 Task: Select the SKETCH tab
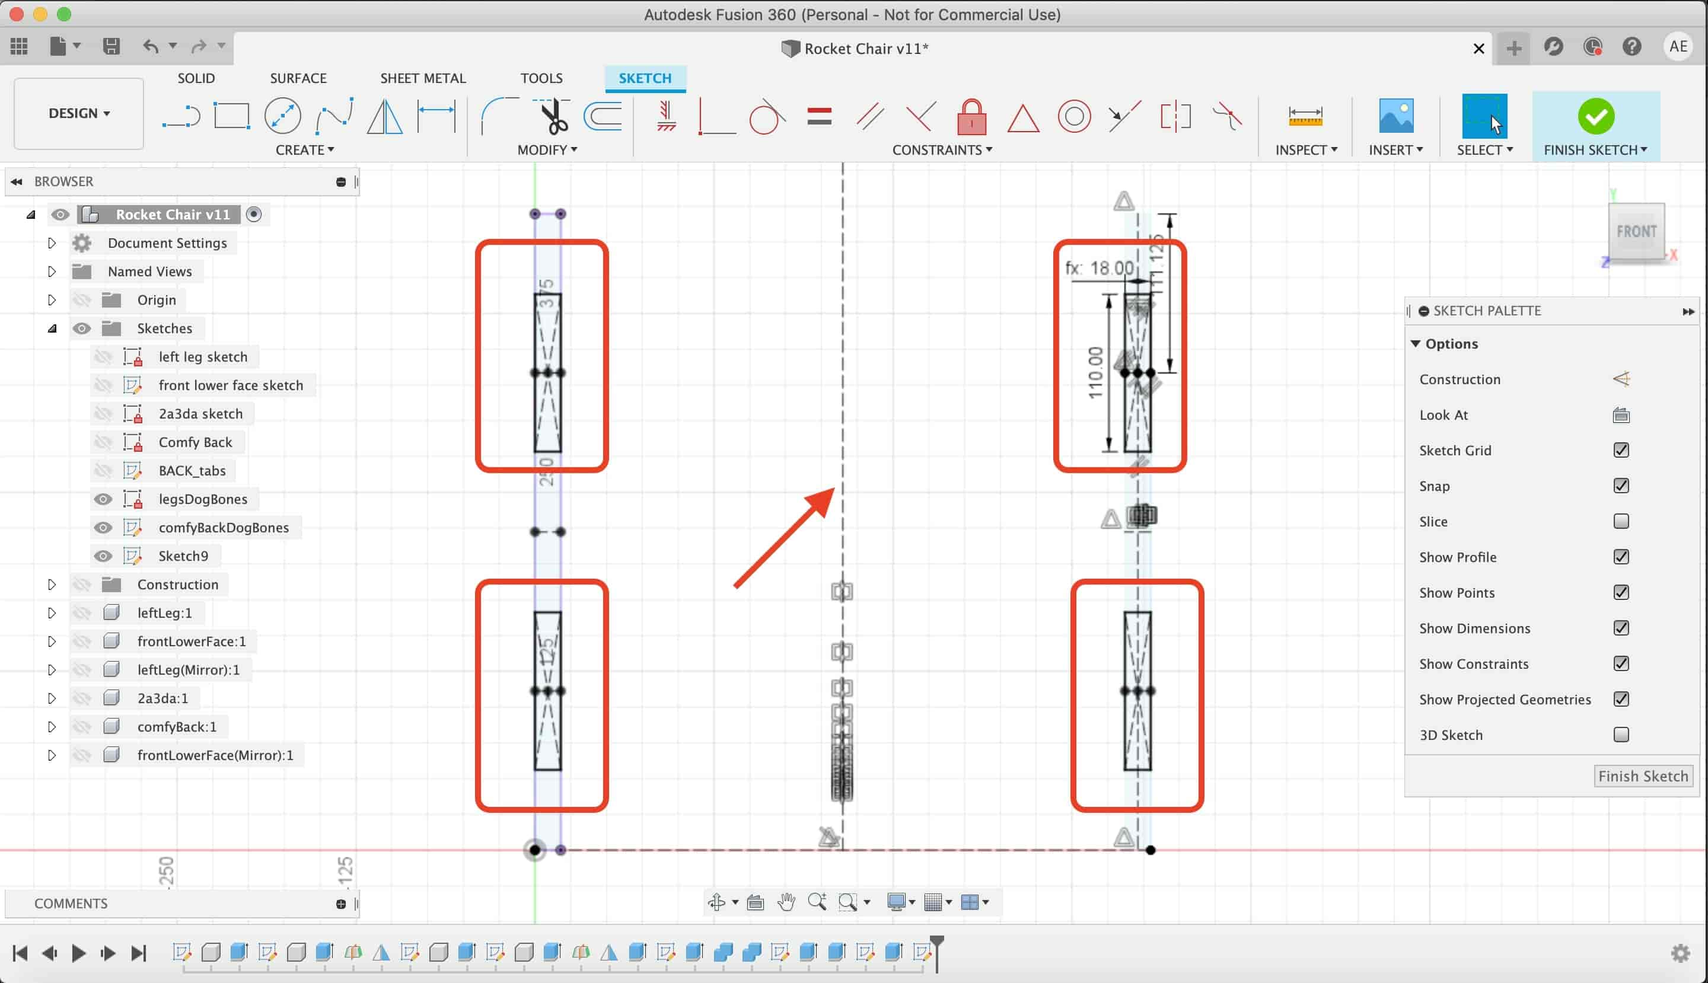[645, 78]
